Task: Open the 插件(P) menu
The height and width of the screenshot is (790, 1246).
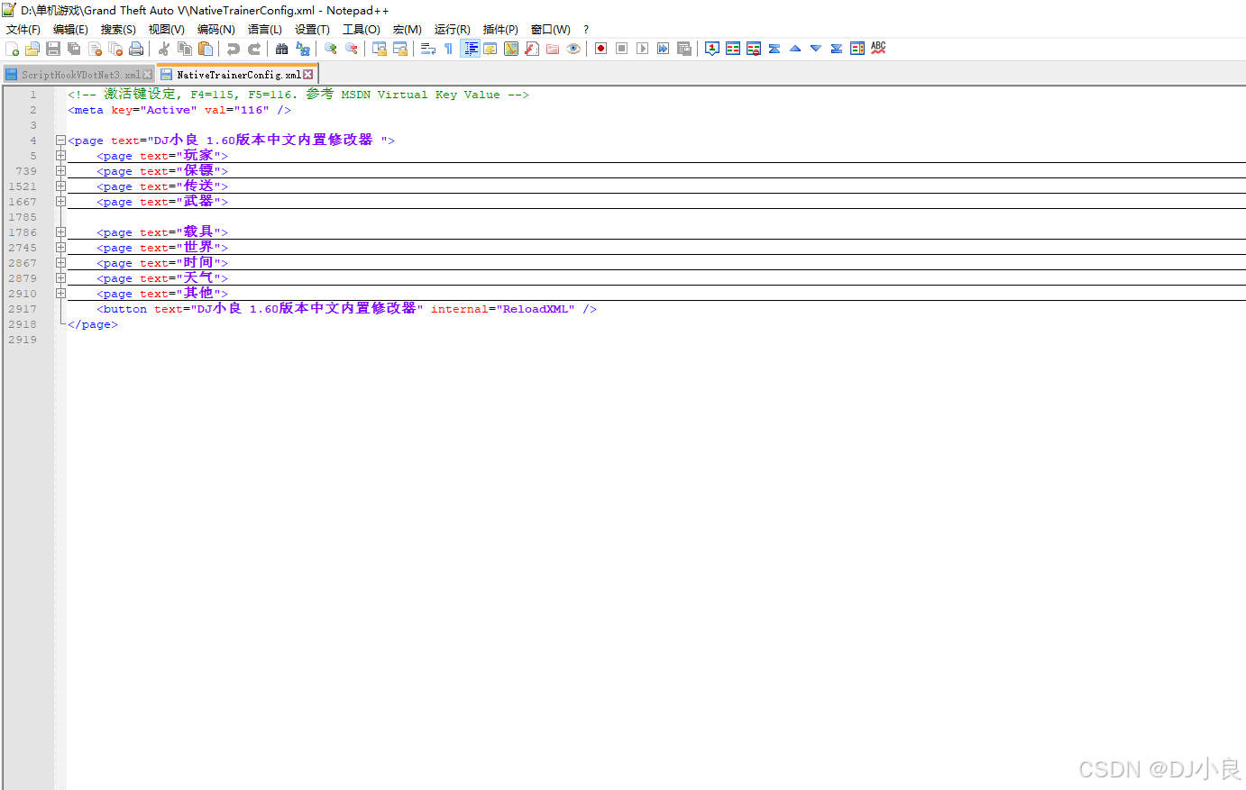Action: tap(500, 30)
